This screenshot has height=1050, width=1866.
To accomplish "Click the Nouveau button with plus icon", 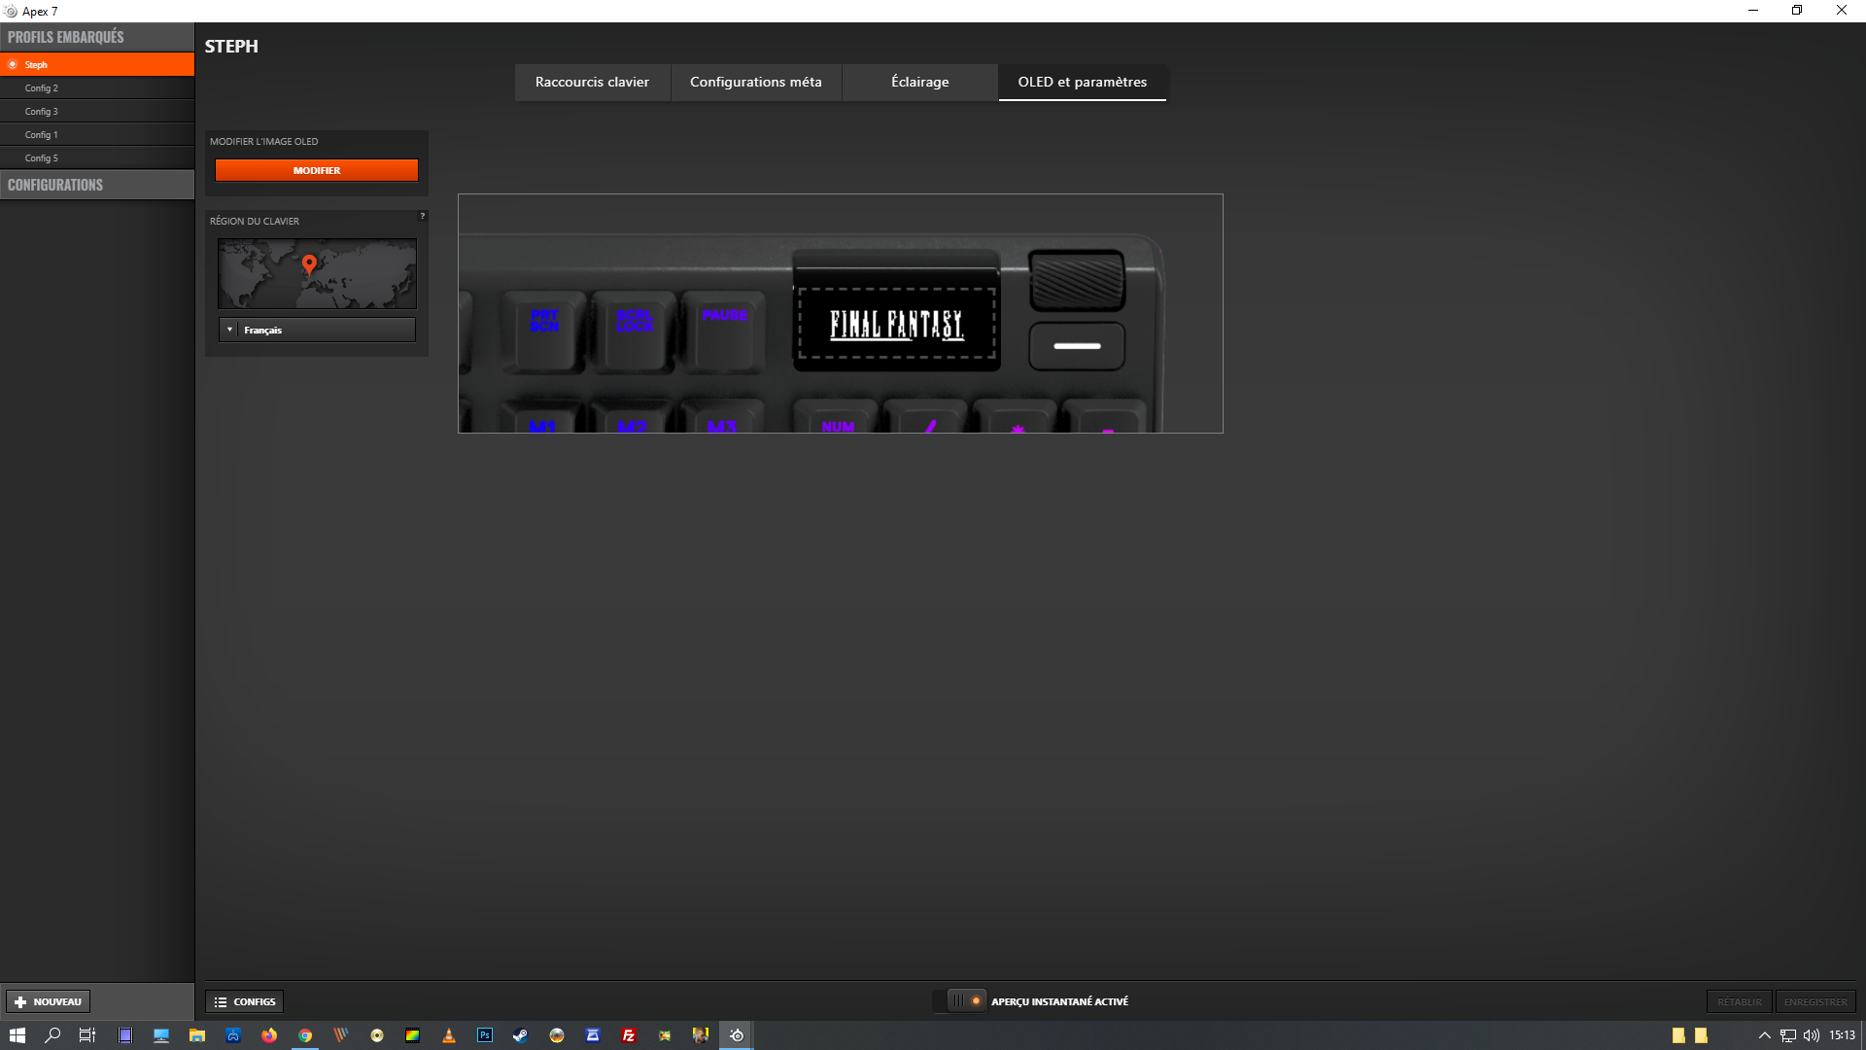I will click(x=48, y=1001).
